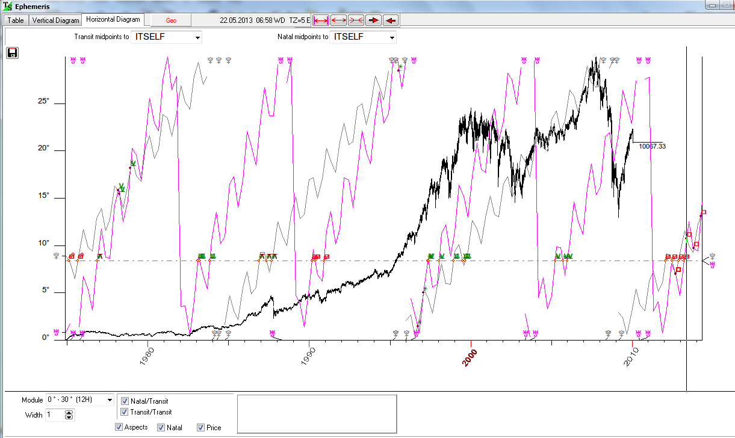Open the Transit midpoints to dropdown

click(197, 37)
